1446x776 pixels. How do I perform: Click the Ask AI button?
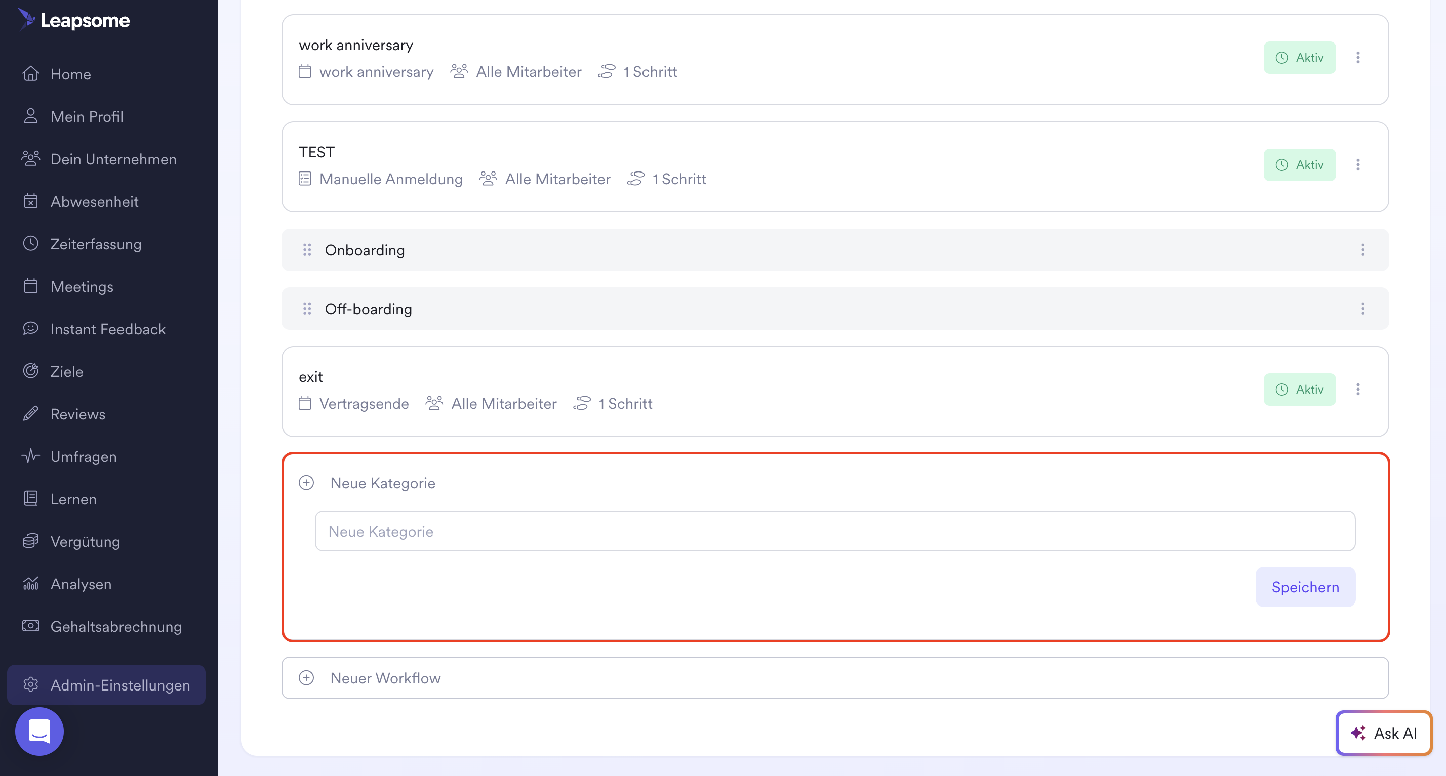click(1383, 733)
